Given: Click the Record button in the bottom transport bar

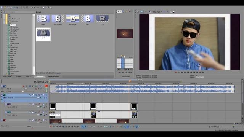Looking at the screenshot, I should tap(51, 127).
